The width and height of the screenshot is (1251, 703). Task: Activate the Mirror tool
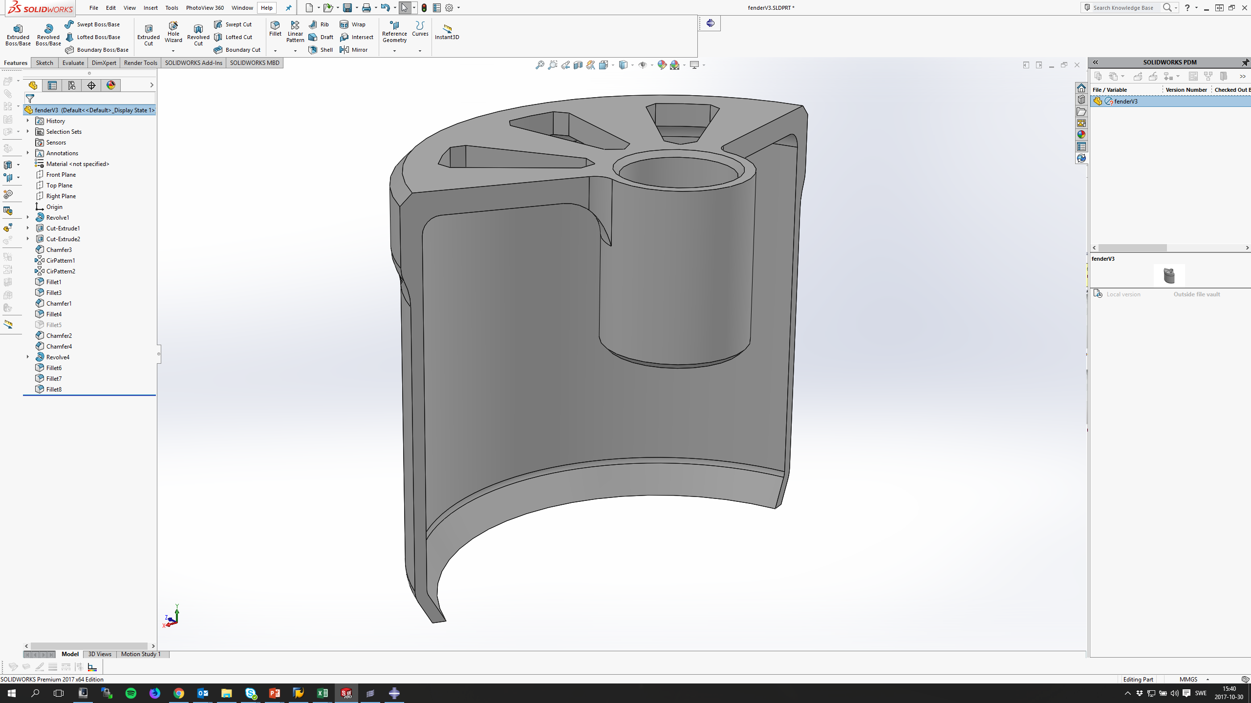coord(353,50)
